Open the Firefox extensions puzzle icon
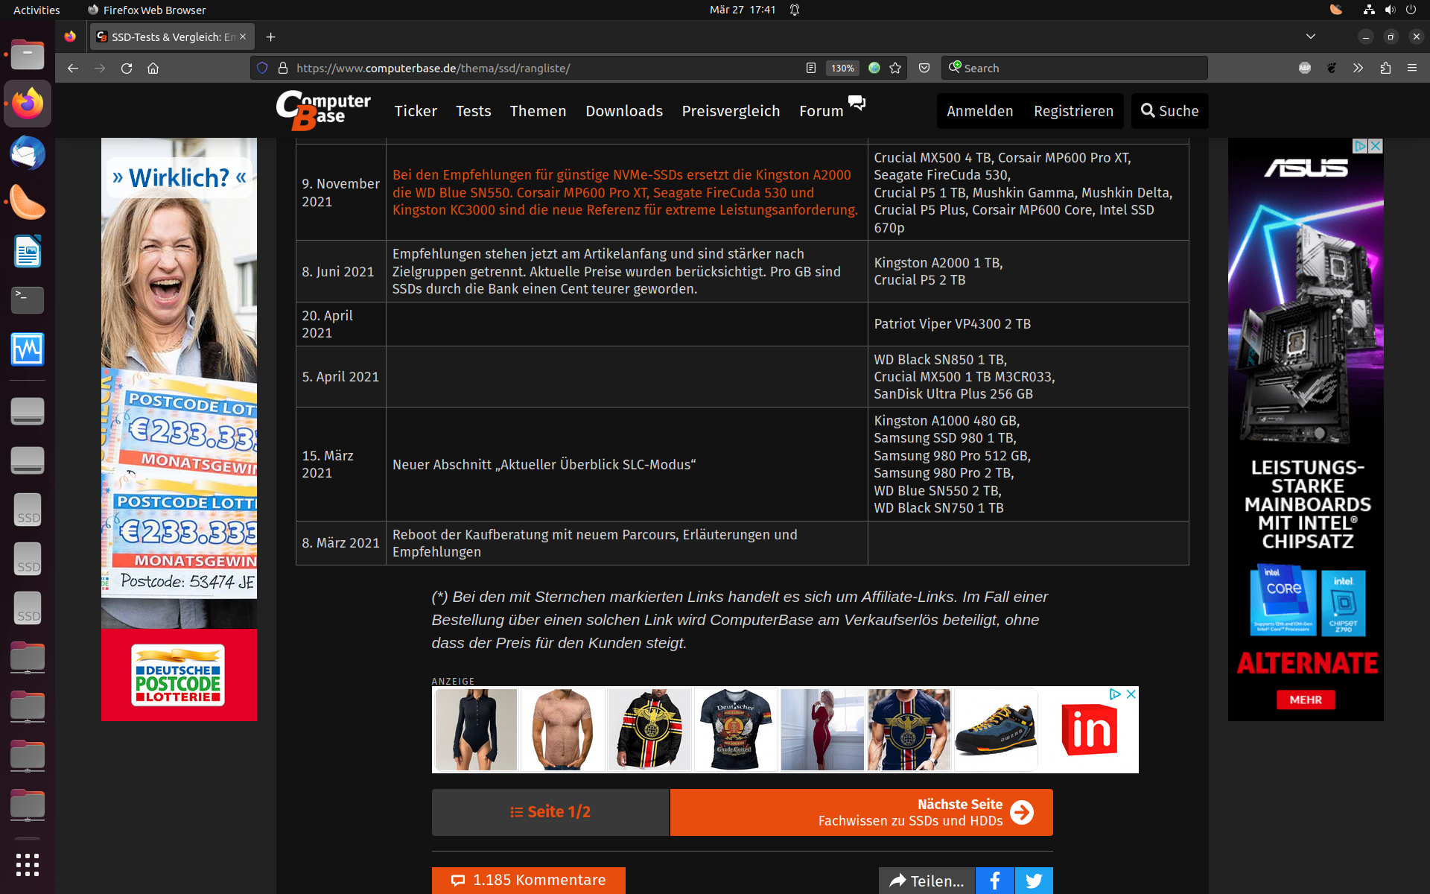The image size is (1430, 894). click(1385, 68)
